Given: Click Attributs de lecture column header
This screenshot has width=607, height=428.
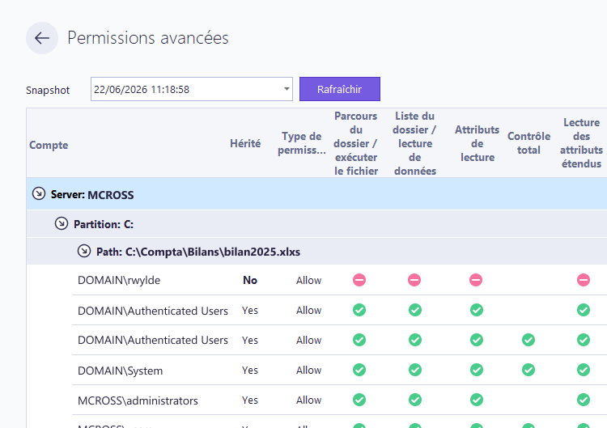Looking at the screenshot, I should [x=477, y=143].
